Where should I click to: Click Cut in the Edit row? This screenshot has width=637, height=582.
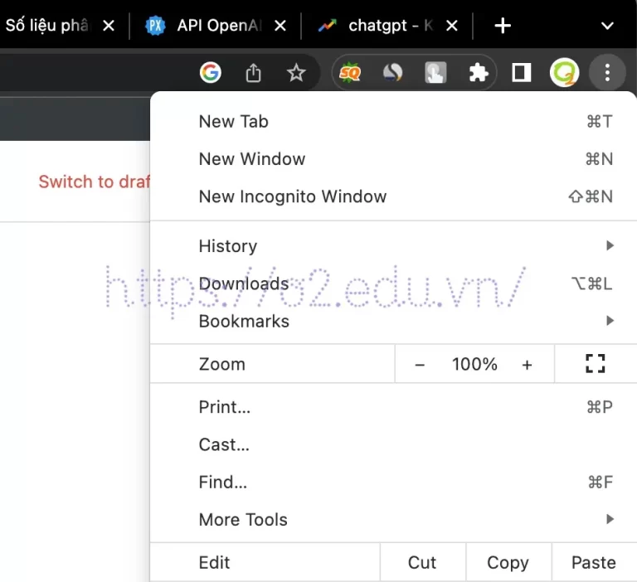click(x=422, y=562)
